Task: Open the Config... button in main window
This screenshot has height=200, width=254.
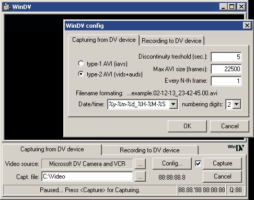Action: click(172, 163)
